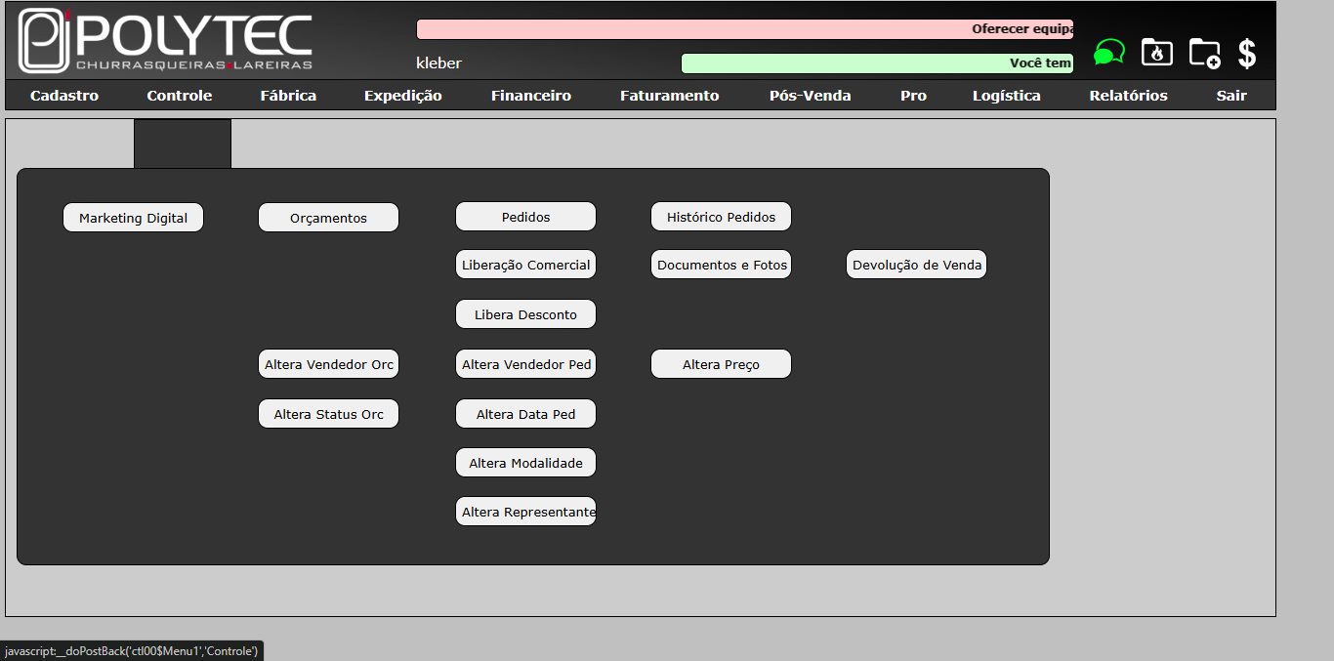The height and width of the screenshot is (661, 1334).
Task: Click the Polytec logo
Action: point(166,41)
